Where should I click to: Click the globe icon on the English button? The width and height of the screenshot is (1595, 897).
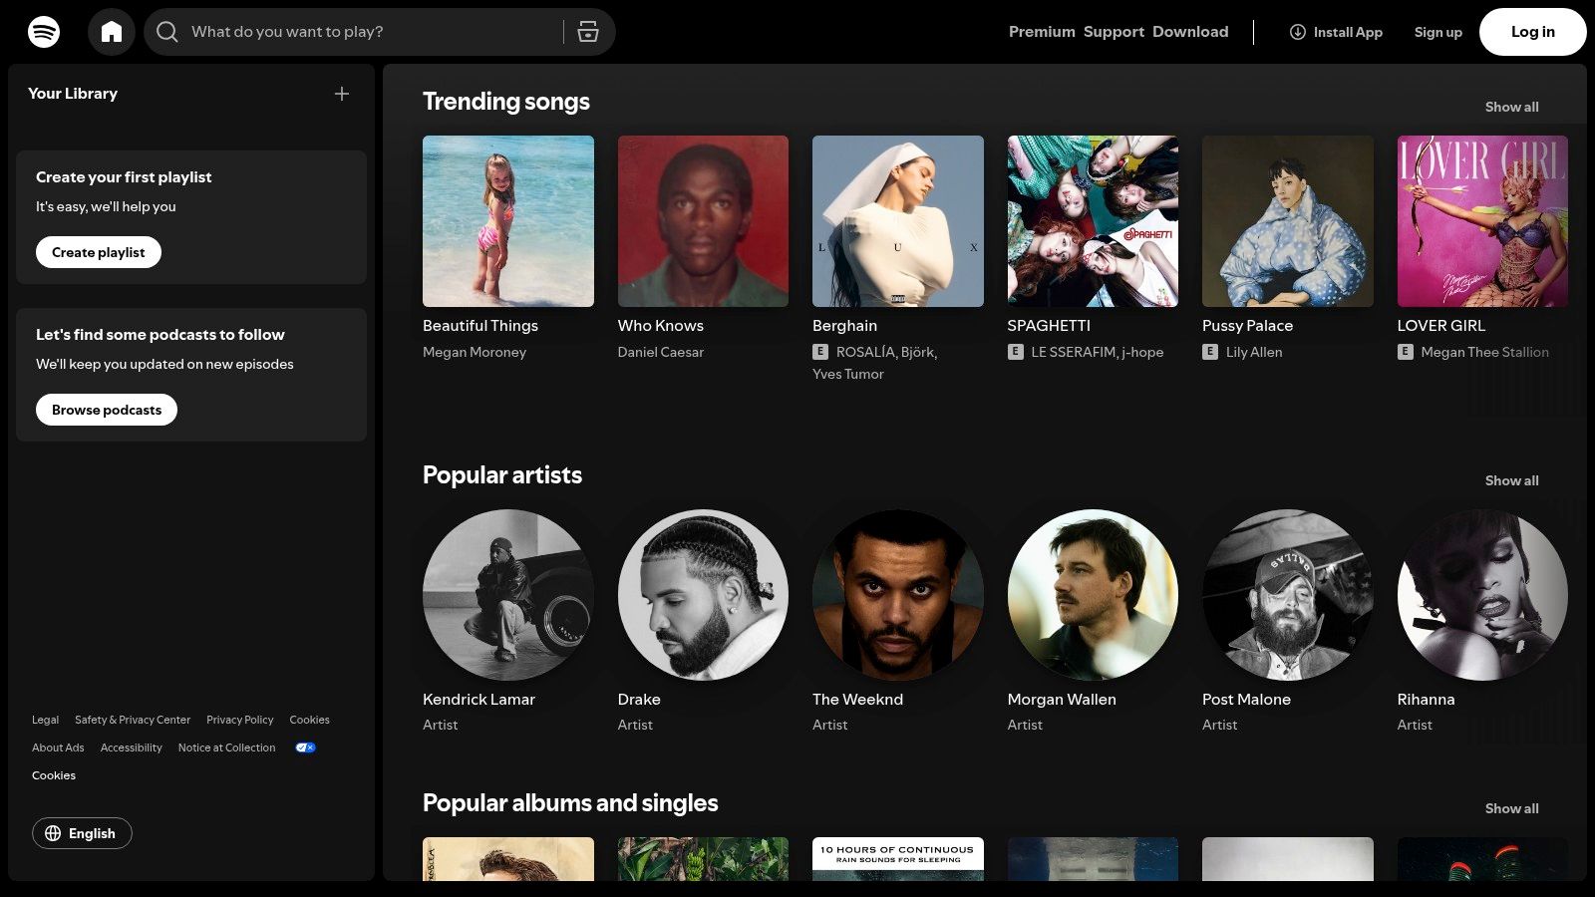[x=57, y=833]
